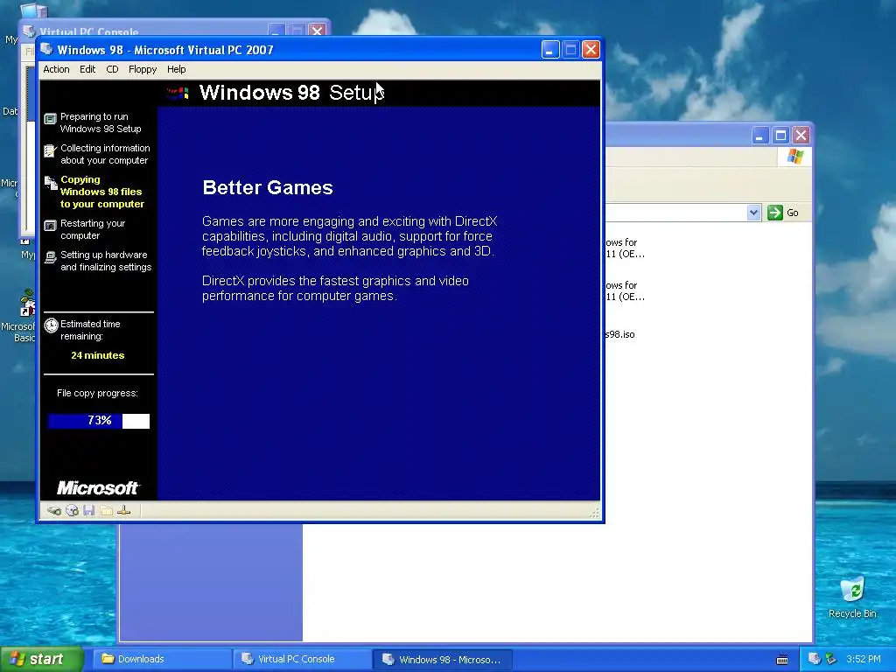Click the file copy progress bar at 73%
Image resolution: width=896 pixels, height=672 pixels.
99,421
